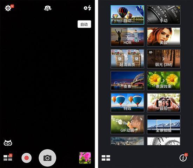193x168 pixels.
Task: Take a photo with shutter button
Action: coord(47,158)
